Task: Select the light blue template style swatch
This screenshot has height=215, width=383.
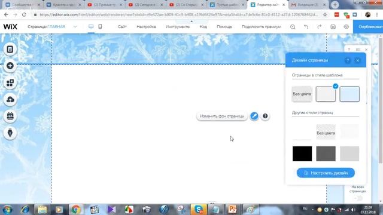Action: (x=349, y=94)
